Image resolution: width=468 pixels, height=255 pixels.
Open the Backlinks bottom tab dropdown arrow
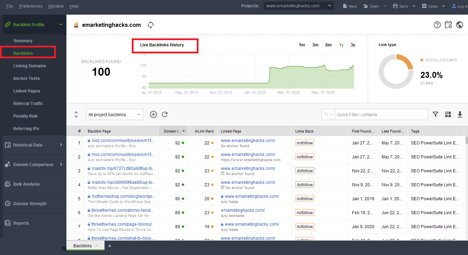pos(97,246)
